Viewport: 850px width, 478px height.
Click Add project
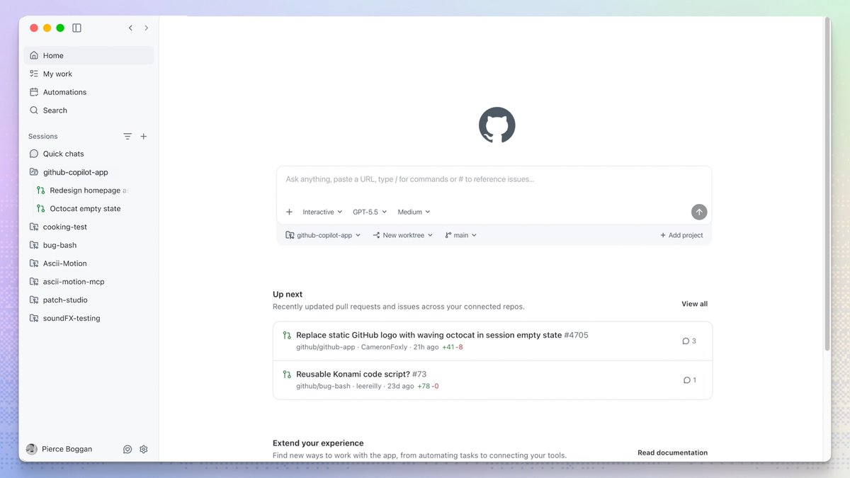click(x=681, y=235)
